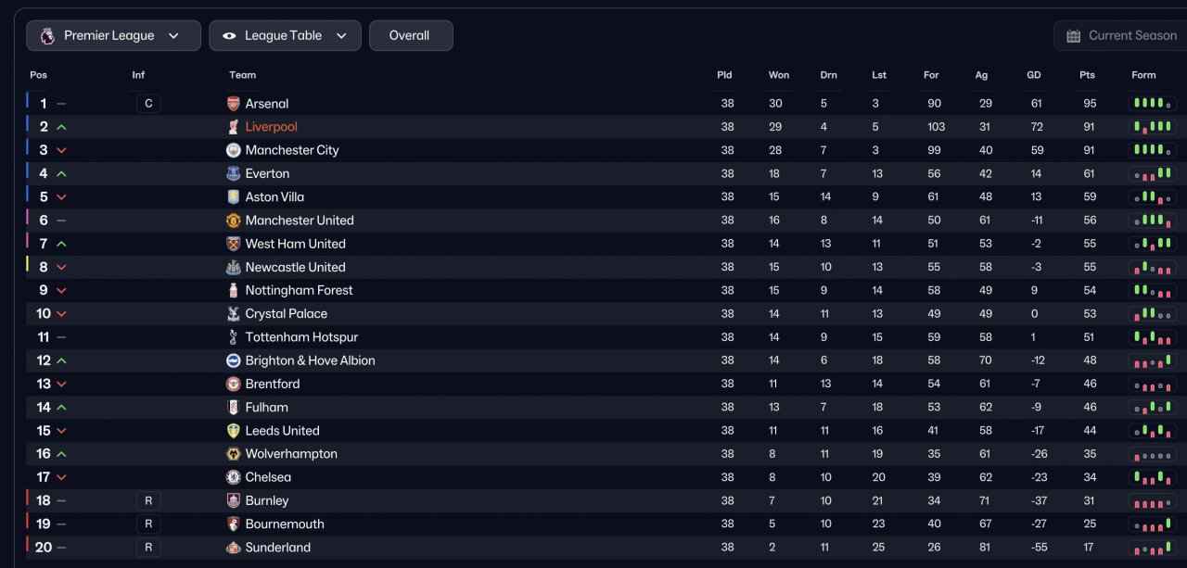Click the Chelsea club badge
Image resolution: width=1187 pixels, height=568 pixels.
click(234, 477)
